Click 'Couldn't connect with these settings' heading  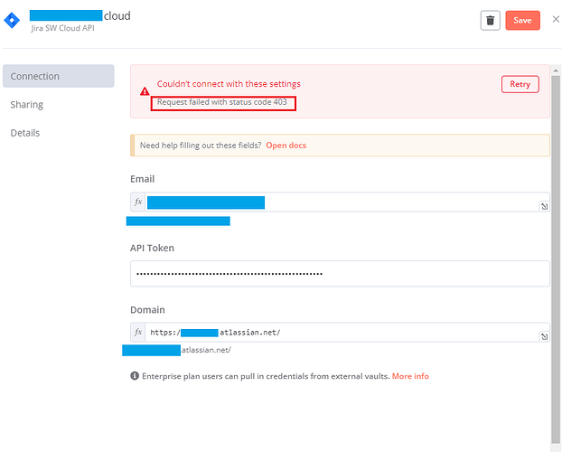click(x=229, y=84)
